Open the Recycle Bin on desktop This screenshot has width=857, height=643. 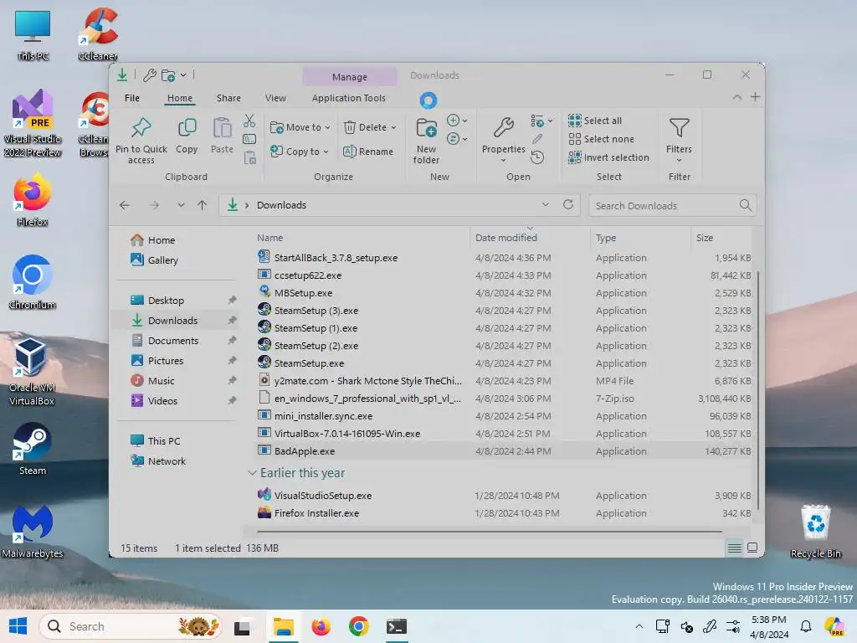pos(815,532)
